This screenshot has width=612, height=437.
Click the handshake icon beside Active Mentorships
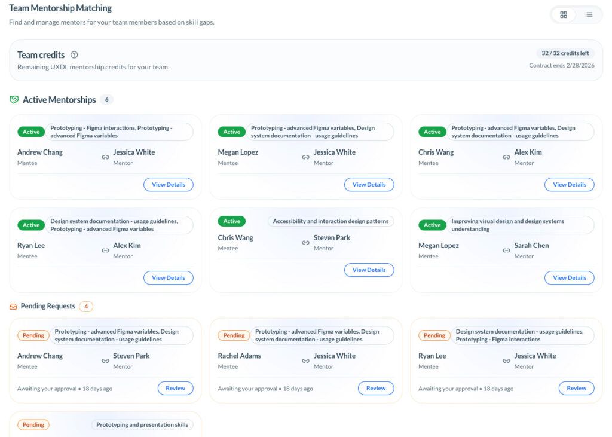click(x=14, y=99)
